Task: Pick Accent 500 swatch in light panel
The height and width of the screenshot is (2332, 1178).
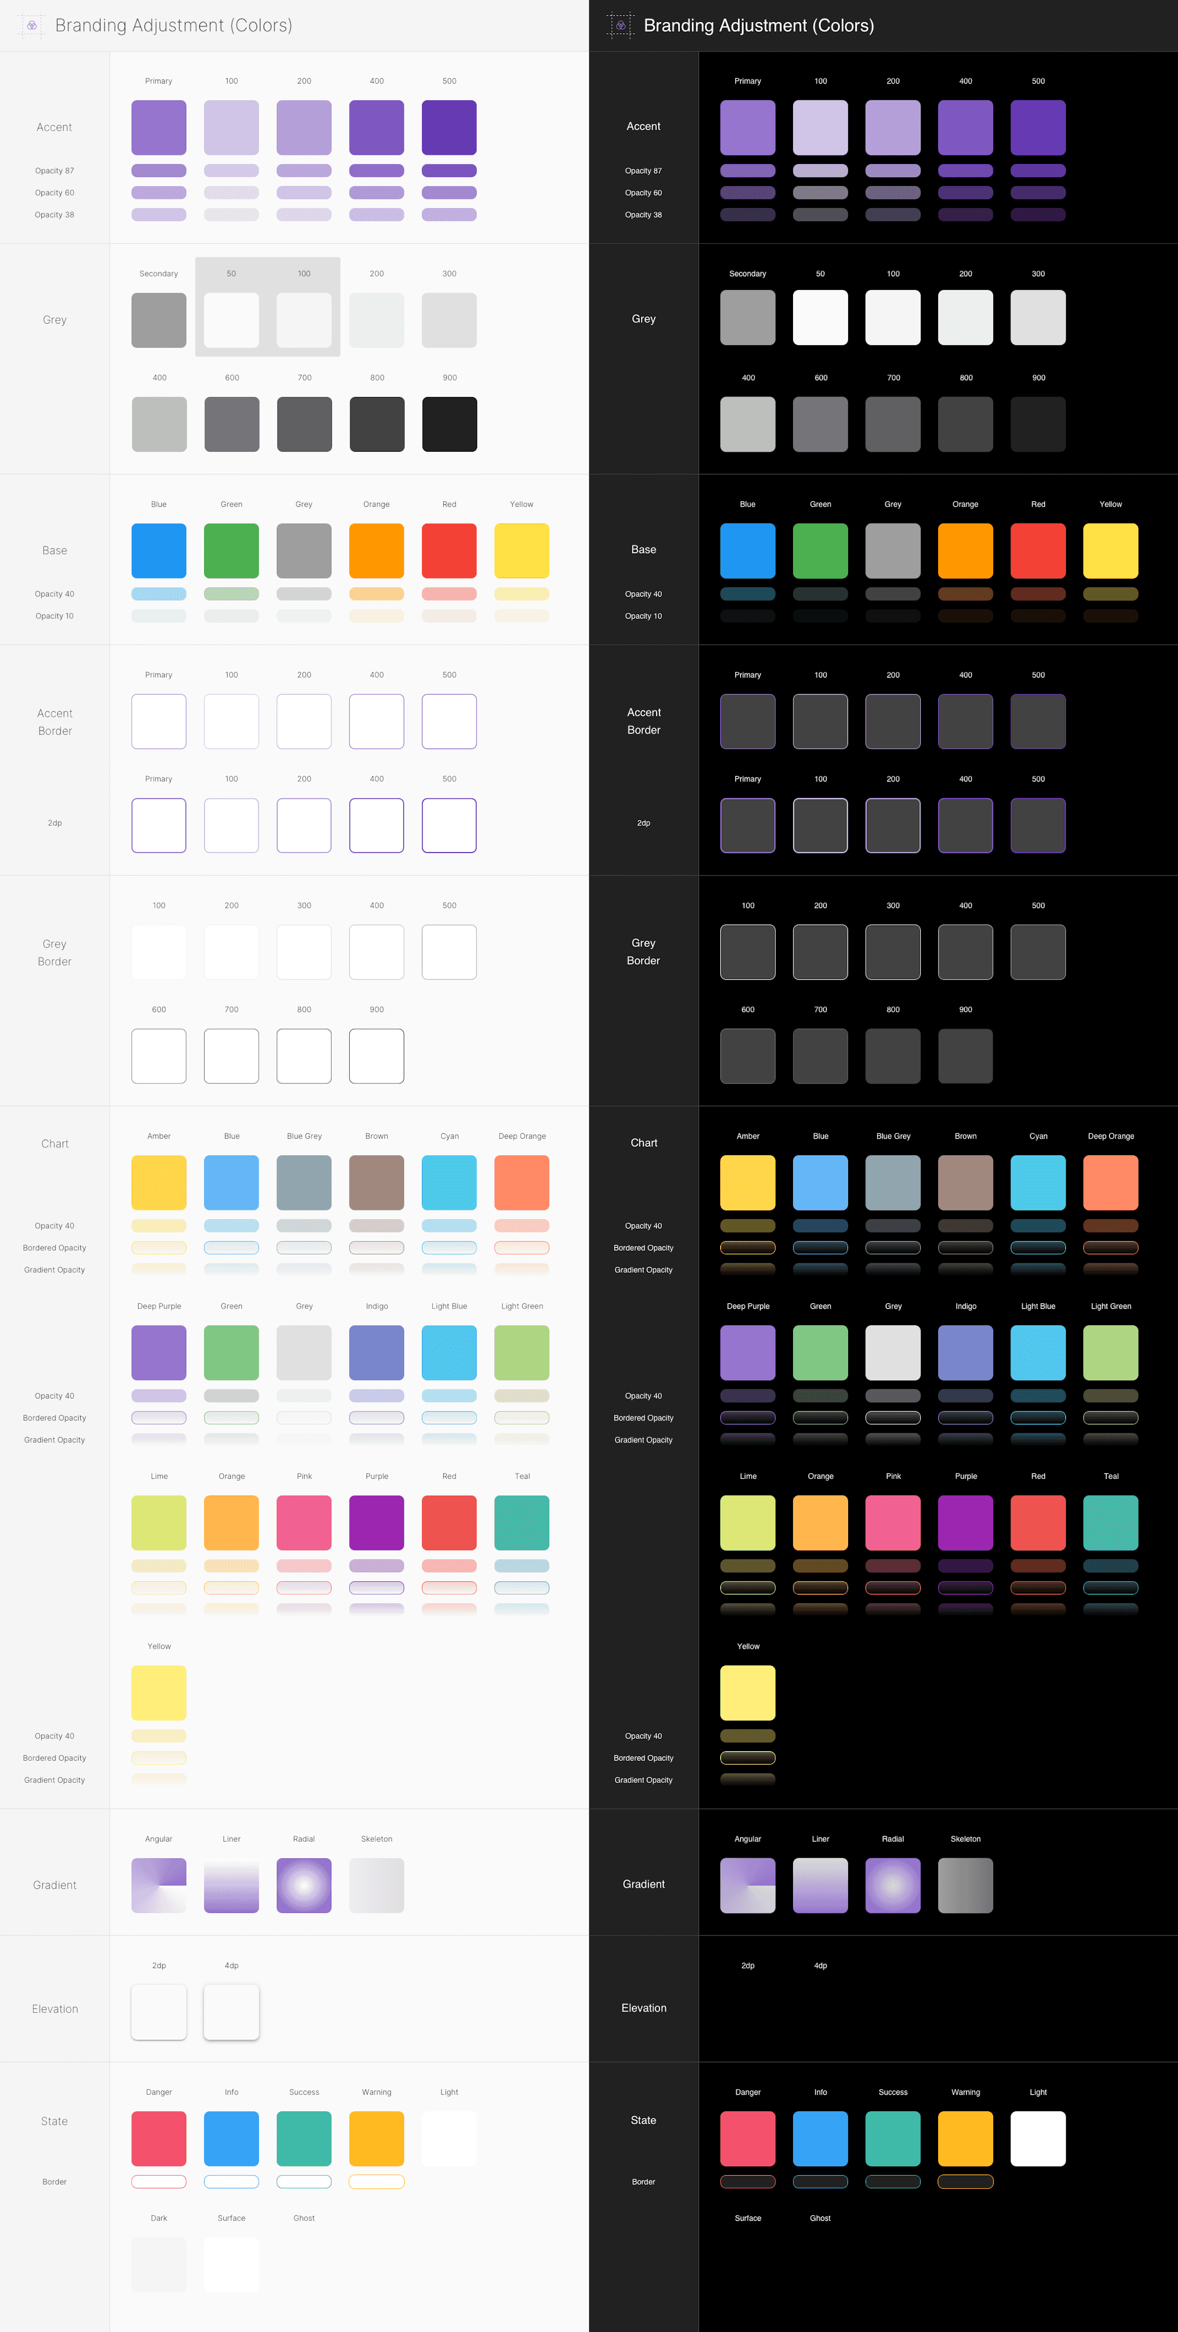Action: pyautogui.click(x=450, y=128)
